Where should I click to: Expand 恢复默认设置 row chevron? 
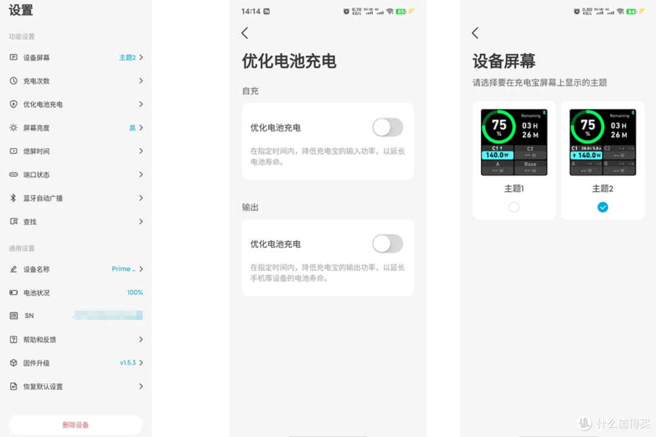click(141, 386)
